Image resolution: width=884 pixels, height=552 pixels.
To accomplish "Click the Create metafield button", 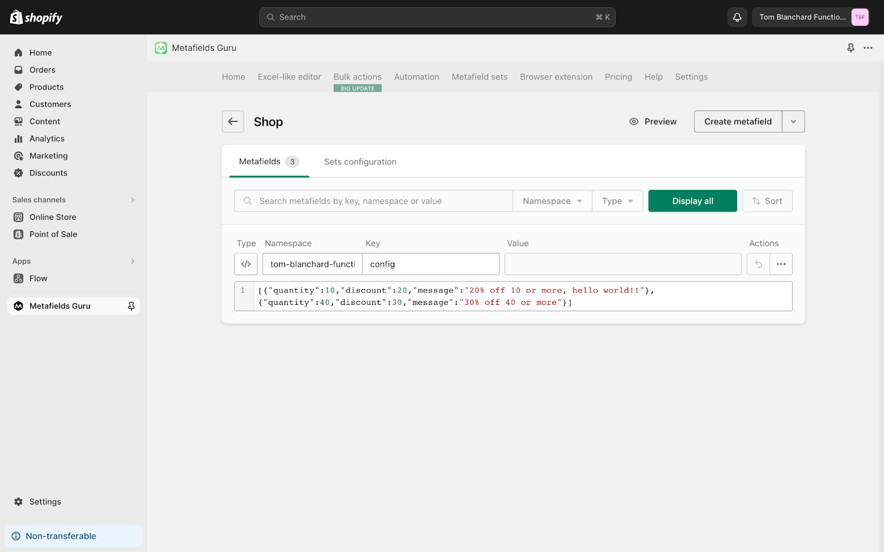I will click(x=738, y=121).
